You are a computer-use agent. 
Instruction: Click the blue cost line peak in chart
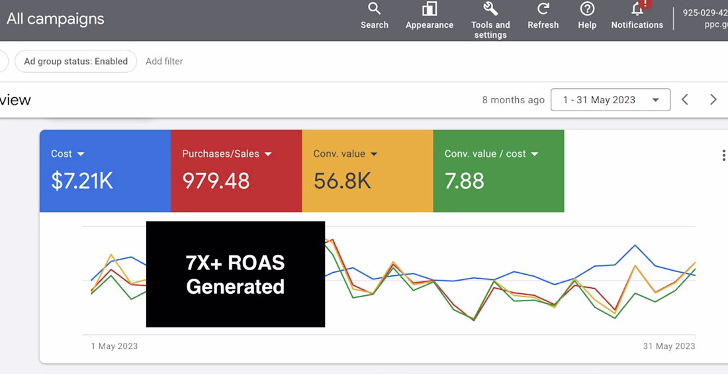[x=635, y=245]
